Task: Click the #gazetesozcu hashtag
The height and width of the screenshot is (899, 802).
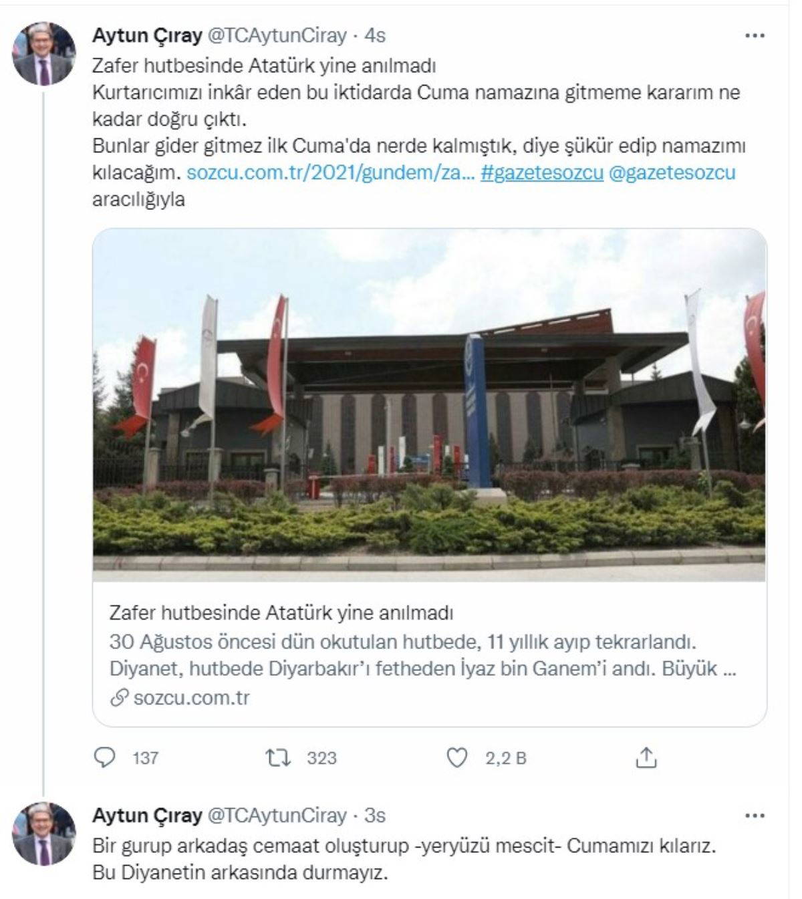Action: pos(542,172)
